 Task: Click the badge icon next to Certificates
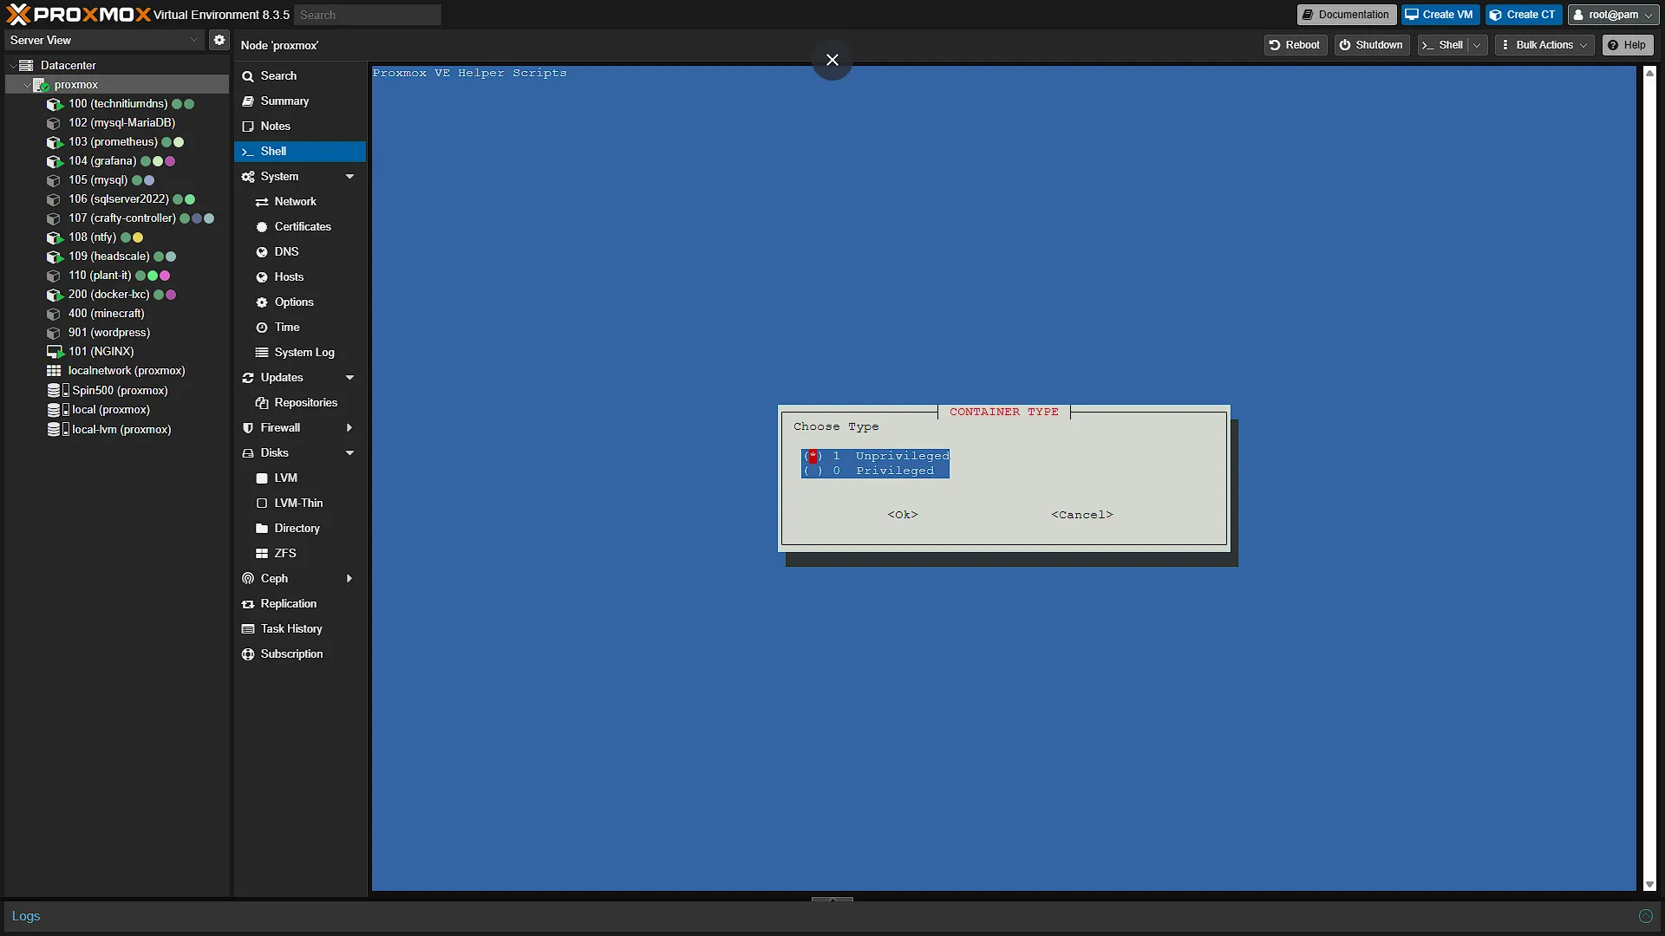pyautogui.click(x=262, y=227)
